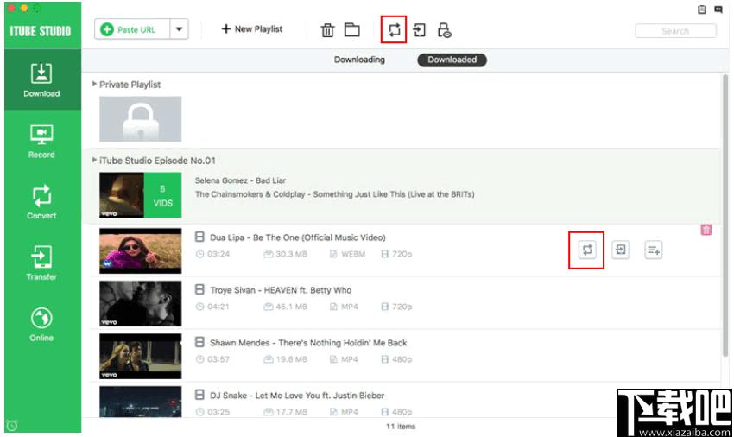Open the Paste URL dropdown arrow
Image resolution: width=734 pixels, height=437 pixels.
pos(179,29)
